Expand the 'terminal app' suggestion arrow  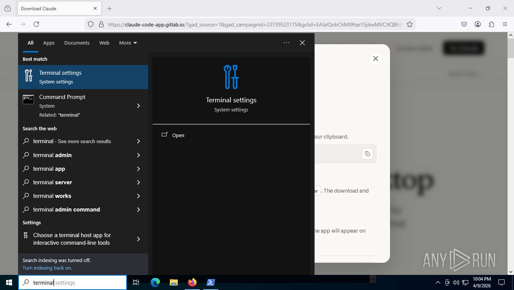coord(138,169)
